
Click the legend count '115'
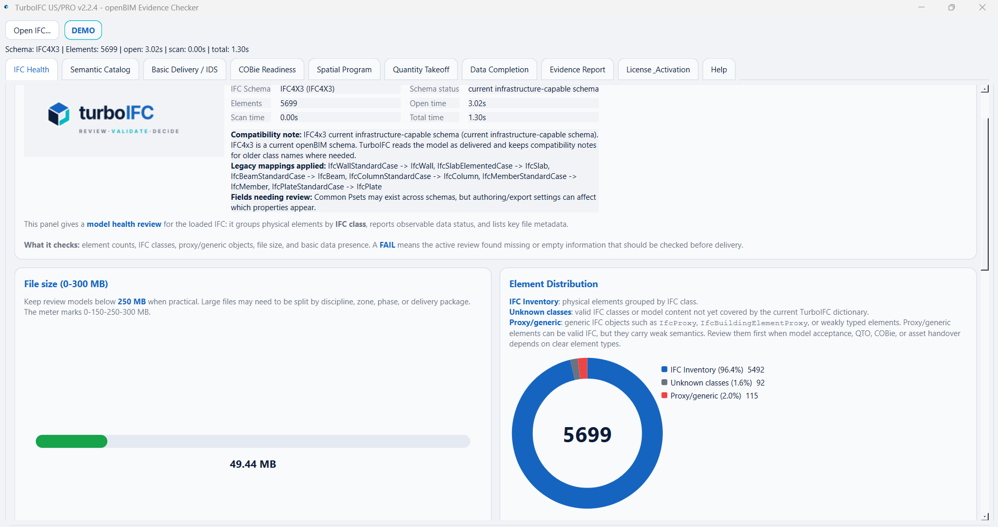[752, 396]
